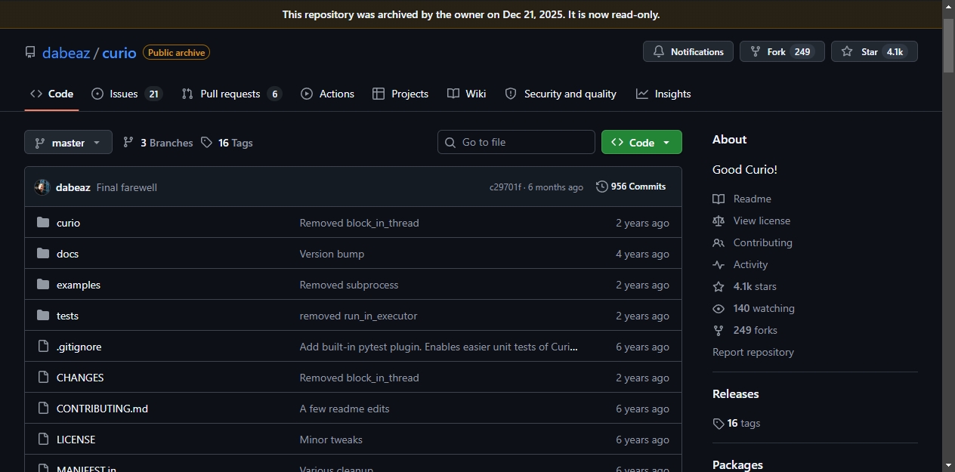This screenshot has height=472, width=955.
Task: Open the 'A few readme edits' commit
Action: (345, 409)
